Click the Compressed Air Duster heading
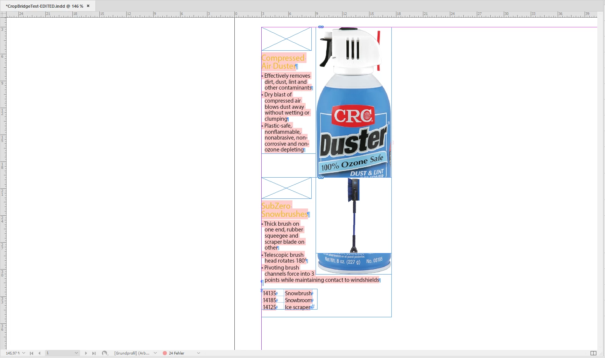Viewport: 605px width, 358px height. pos(284,62)
